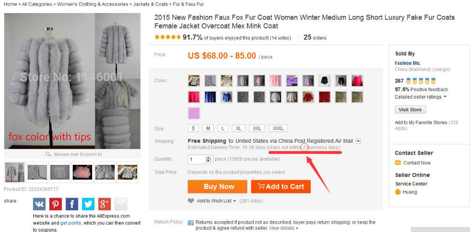Viewport: 470px width, 232px height.
Task: Share product on VK
Action: [x=39, y=204]
